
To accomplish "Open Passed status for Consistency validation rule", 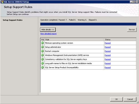I will 108,59.
